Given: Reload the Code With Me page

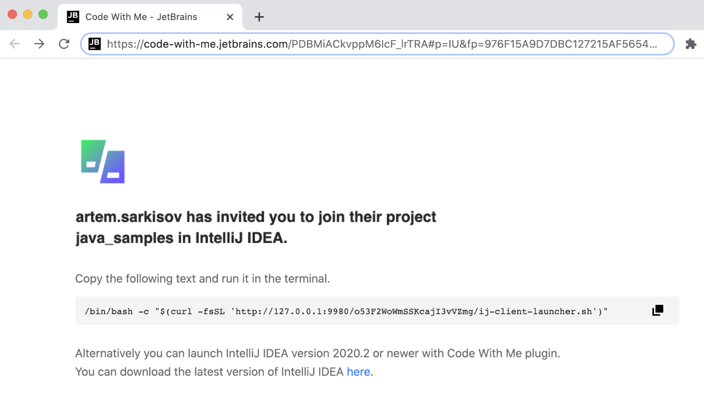Looking at the screenshot, I should coord(64,44).
